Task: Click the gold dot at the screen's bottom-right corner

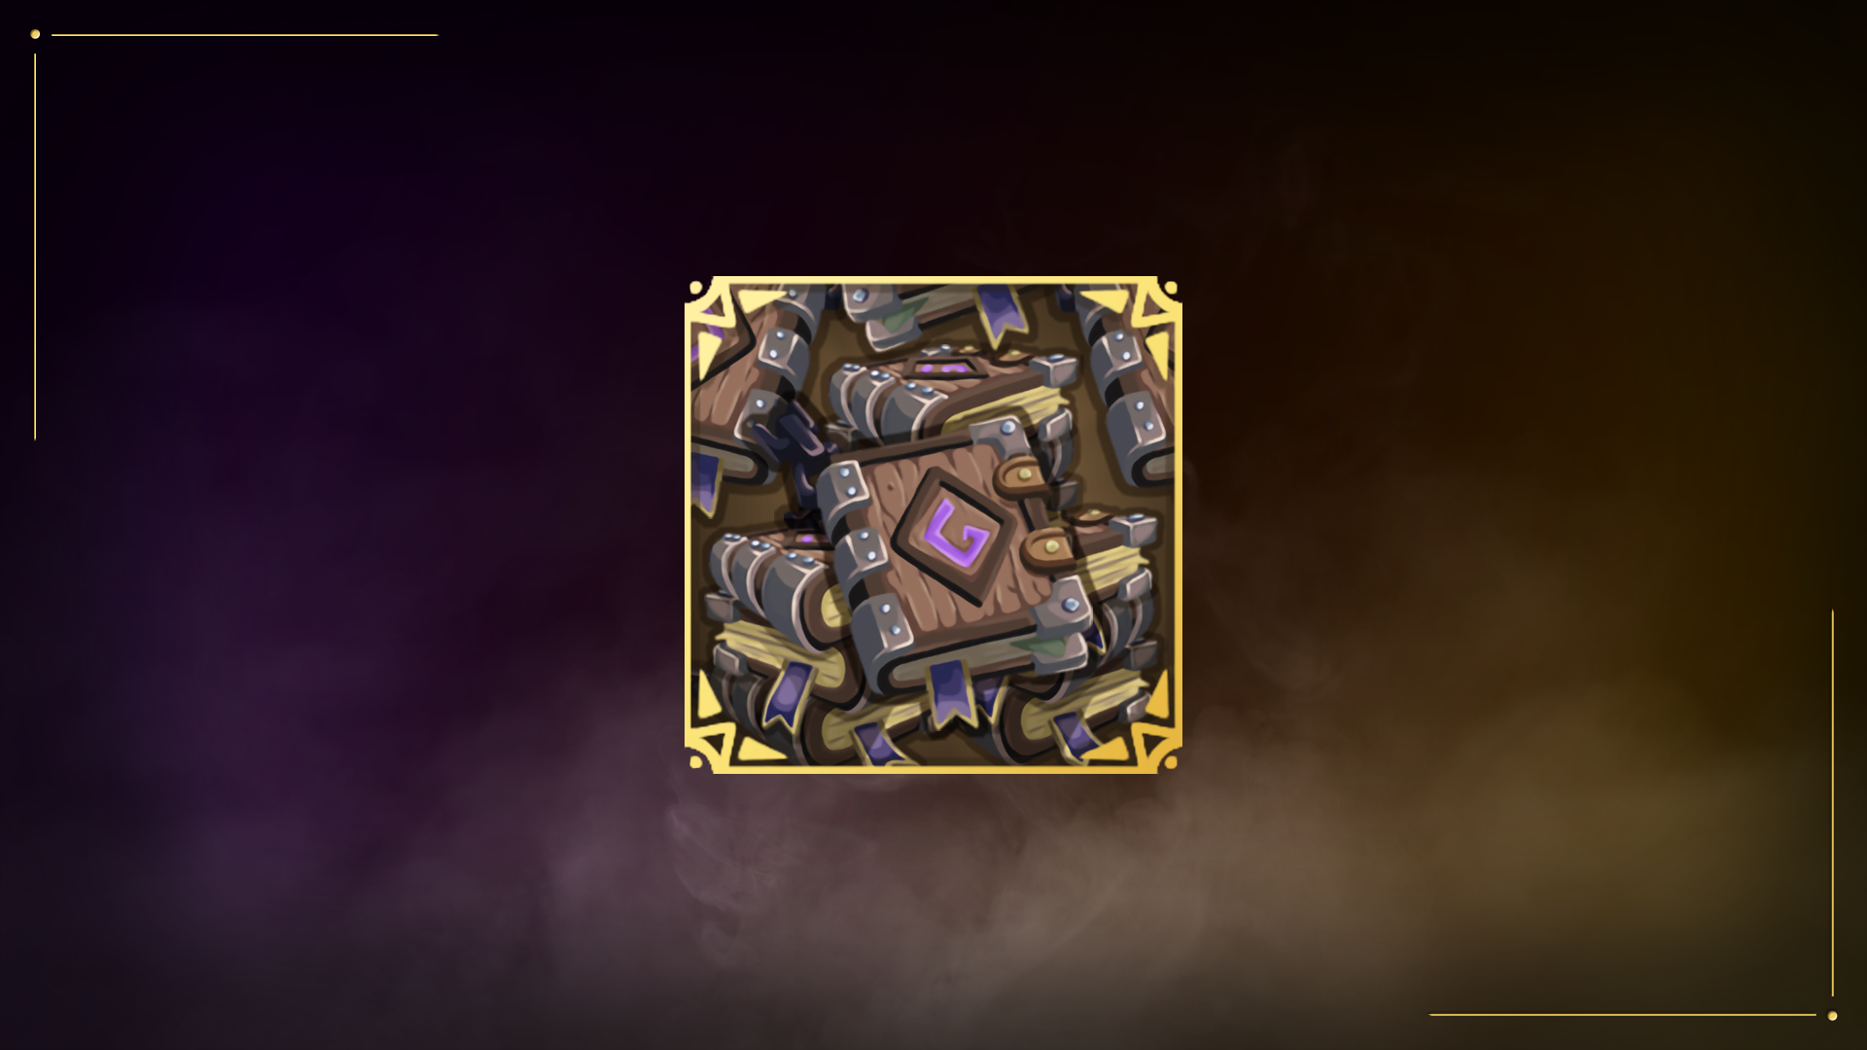Action: [1832, 1015]
